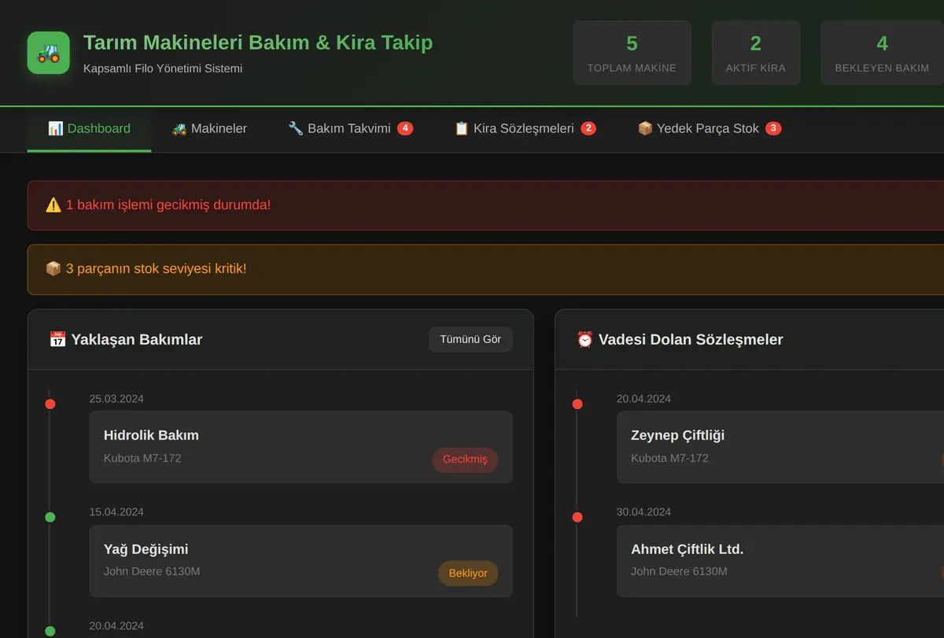Click the box icon on Yedek Parça Stok tab

pos(645,128)
